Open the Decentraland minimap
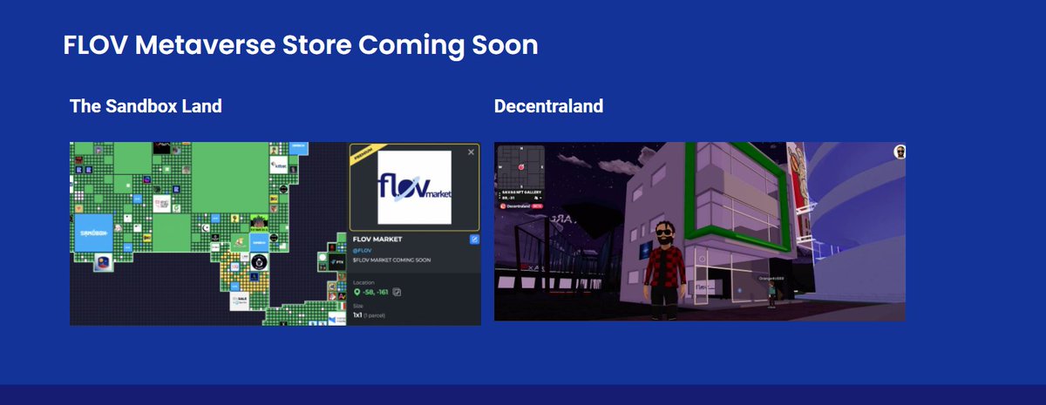Image resolution: width=1046 pixels, height=405 pixels. tap(520, 167)
